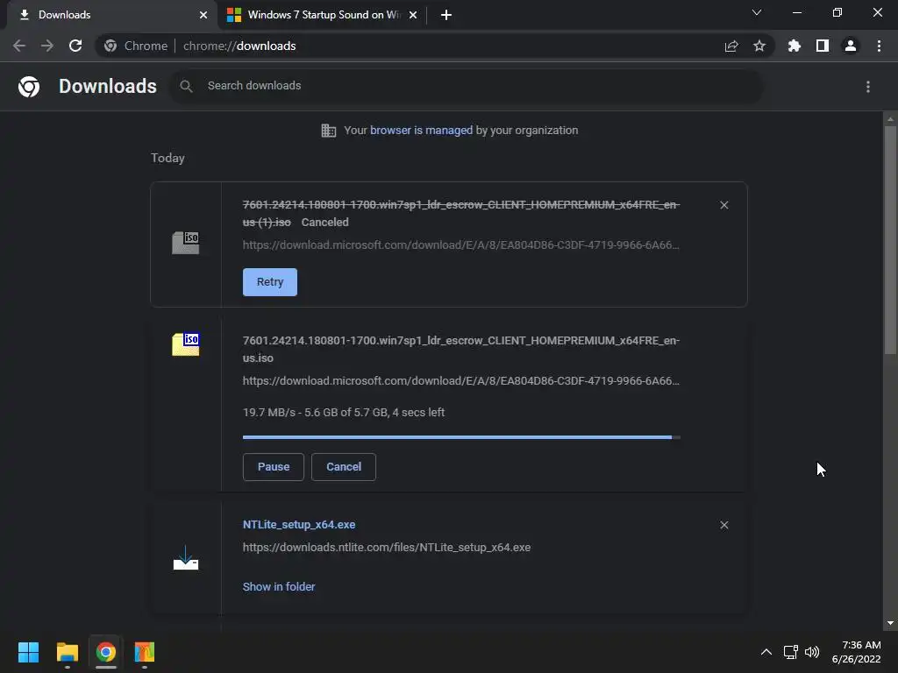Open File Explorer from the taskbar
The width and height of the screenshot is (898, 673).
click(x=67, y=652)
